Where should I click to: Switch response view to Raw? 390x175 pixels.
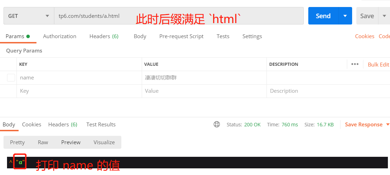[x=43, y=142]
